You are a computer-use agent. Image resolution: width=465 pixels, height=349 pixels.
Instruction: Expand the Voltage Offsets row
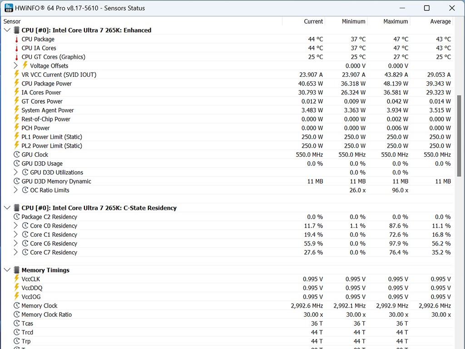click(x=15, y=66)
